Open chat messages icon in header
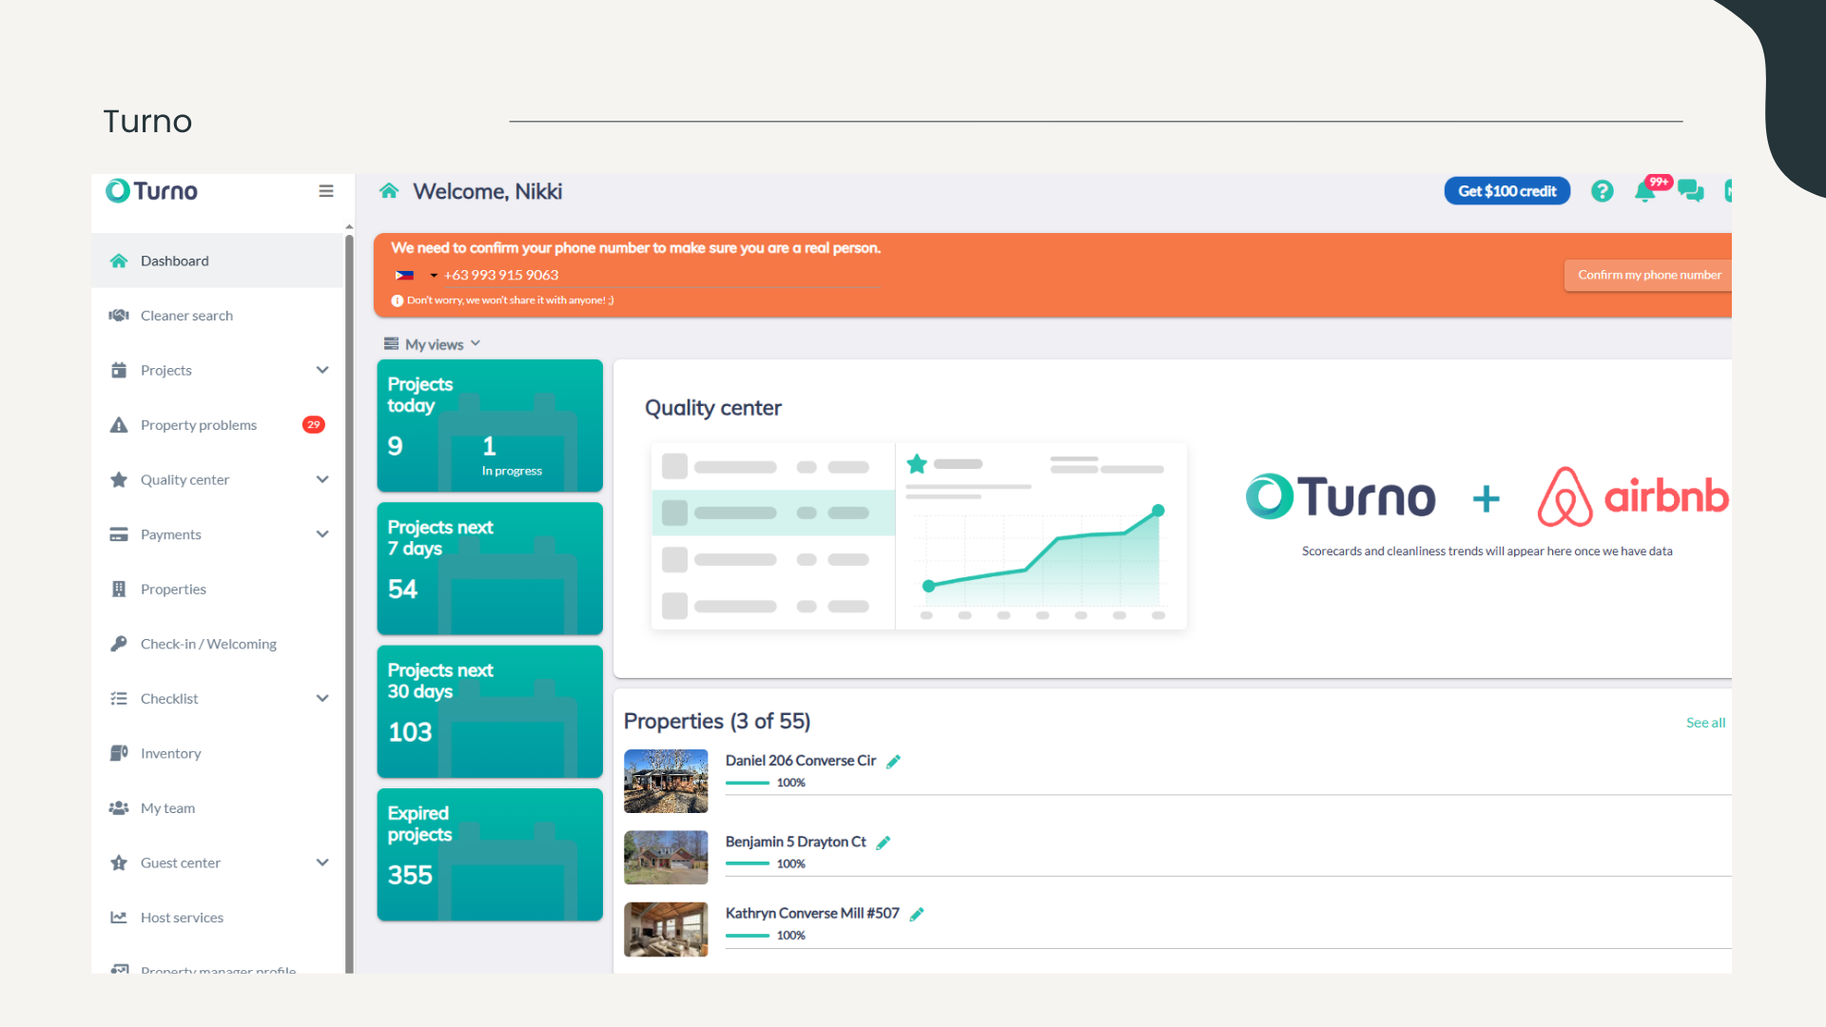The width and height of the screenshot is (1826, 1027). [x=1691, y=191]
